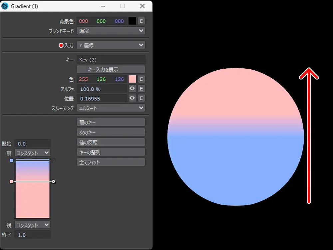The image size is (333, 250).
Task: Click the 開始 value input field
Action: [33, 144]
